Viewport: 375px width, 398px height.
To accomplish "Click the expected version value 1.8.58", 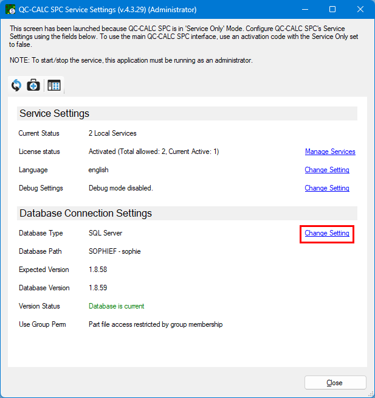I will point(98,270).
